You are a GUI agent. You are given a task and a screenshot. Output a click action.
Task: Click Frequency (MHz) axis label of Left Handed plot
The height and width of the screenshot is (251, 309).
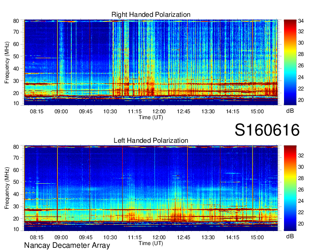pos(7,188)
